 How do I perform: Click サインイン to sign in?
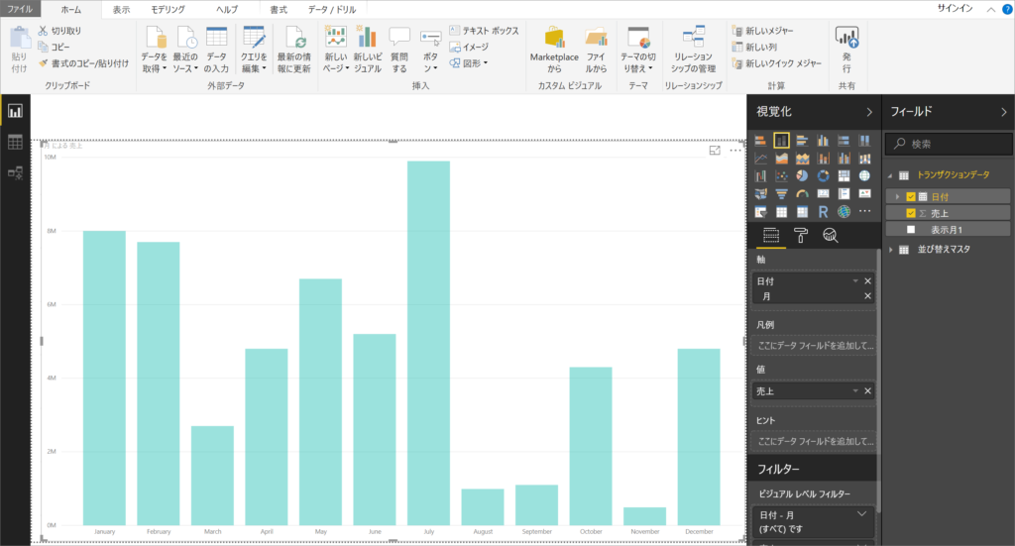point(955,8)
